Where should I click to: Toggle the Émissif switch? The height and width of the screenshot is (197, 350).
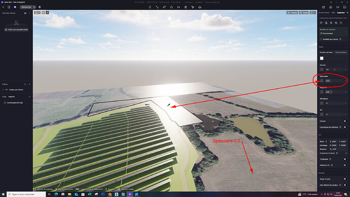pos(345,121)
